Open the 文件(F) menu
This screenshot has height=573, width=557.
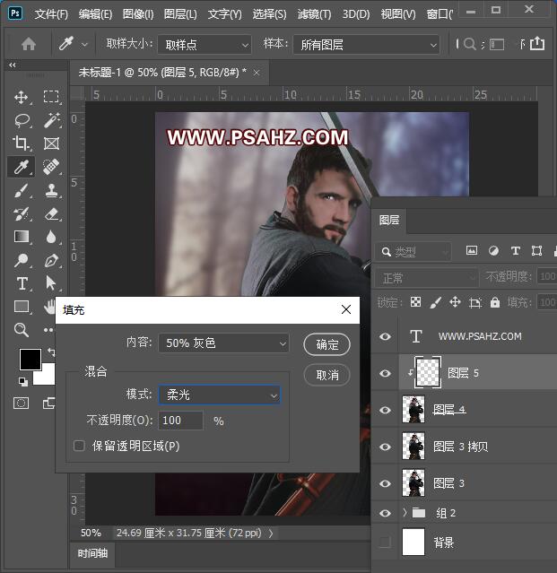(51, 13)
